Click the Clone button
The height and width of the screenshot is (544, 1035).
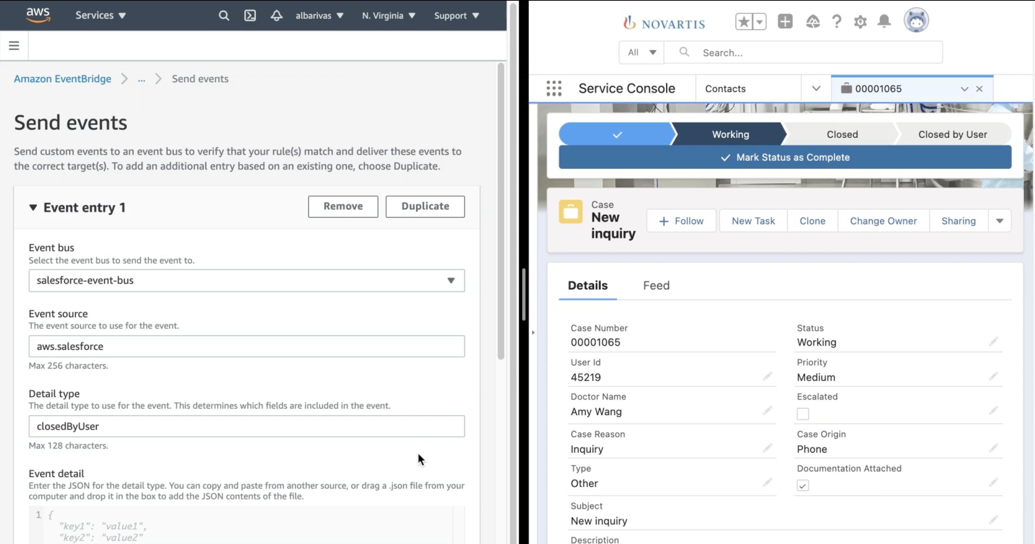click(x=812, y=221)
